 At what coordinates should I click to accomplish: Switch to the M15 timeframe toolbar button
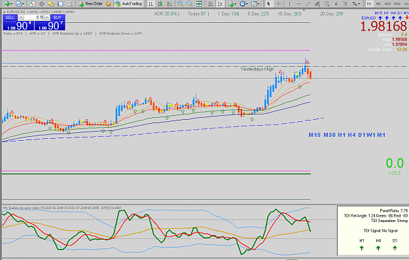click(x=387, y=4)
